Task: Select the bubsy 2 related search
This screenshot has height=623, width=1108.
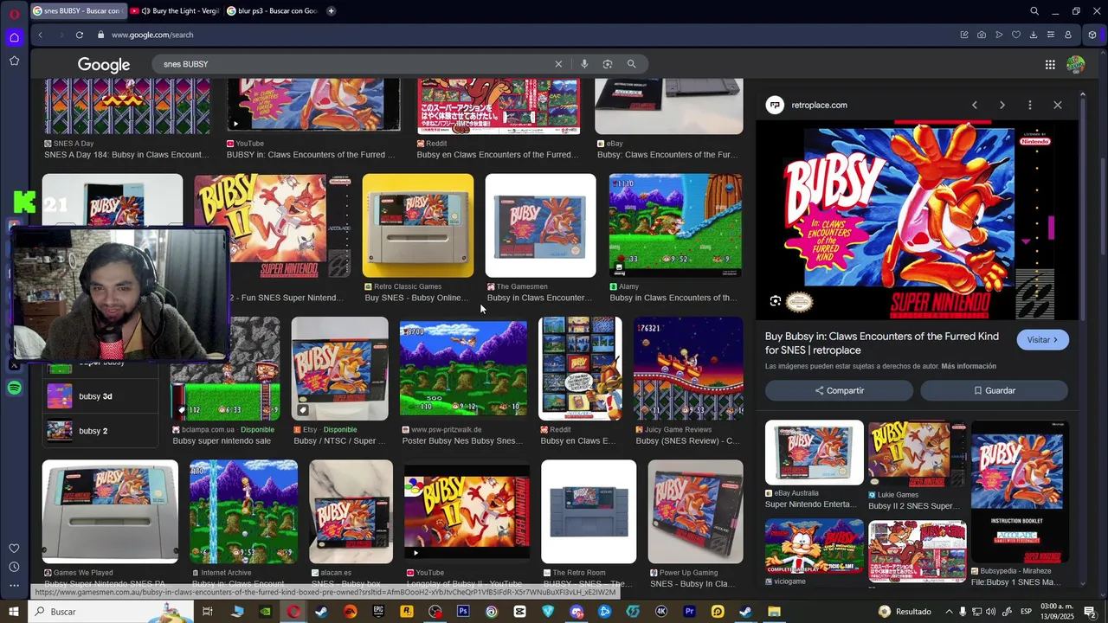Action: tap(100, 431)
